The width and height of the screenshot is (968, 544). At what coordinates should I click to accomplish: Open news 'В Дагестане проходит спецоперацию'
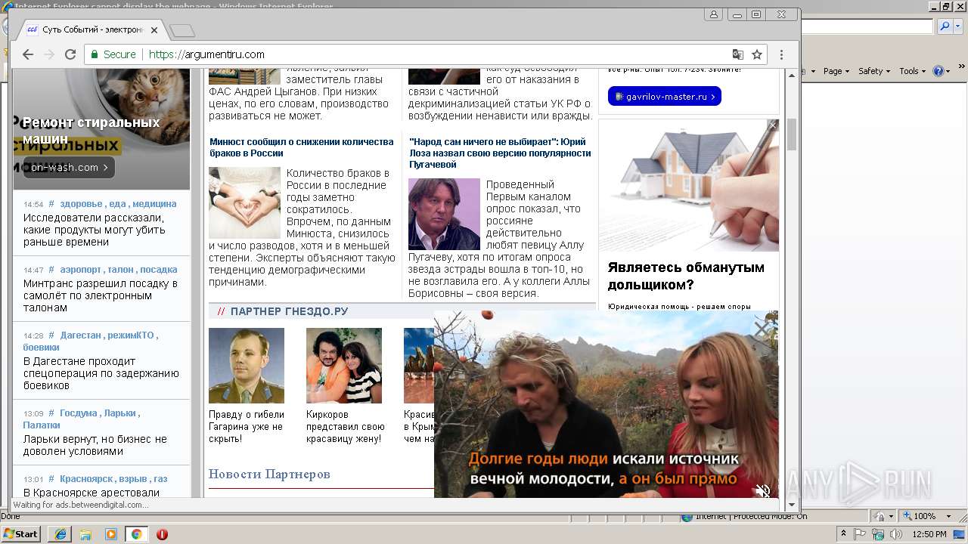point(101,373)
